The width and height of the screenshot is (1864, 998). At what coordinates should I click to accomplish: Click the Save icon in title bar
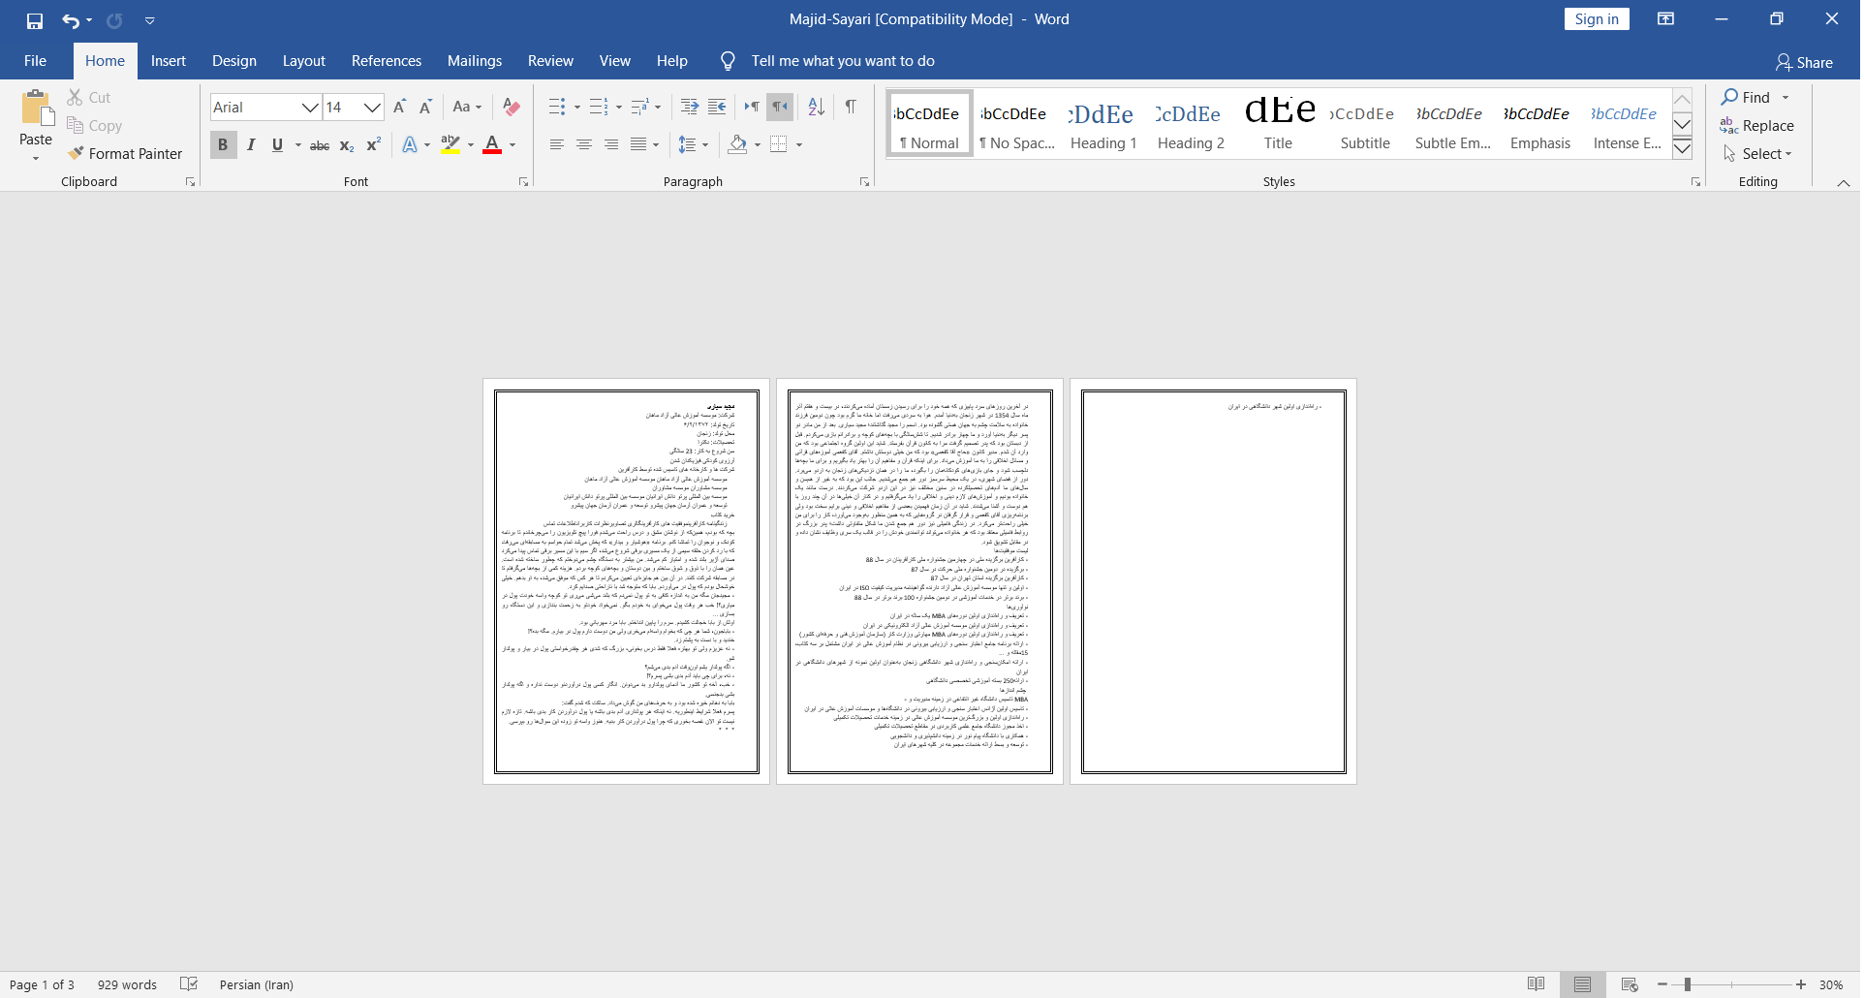(x=35, y=19)
